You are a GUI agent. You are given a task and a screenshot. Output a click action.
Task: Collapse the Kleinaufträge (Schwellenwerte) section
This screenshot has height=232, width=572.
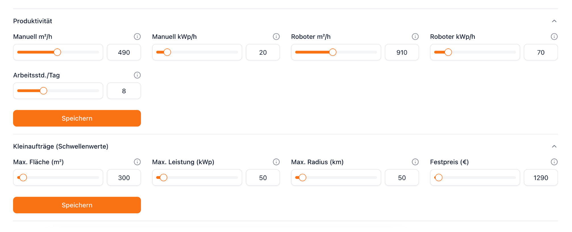pyautogui.click(x=554, y=146)
